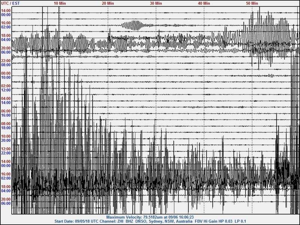Select the "50 Min" time axis label
Screen dimensions: 300x225
tap(252, 3)
